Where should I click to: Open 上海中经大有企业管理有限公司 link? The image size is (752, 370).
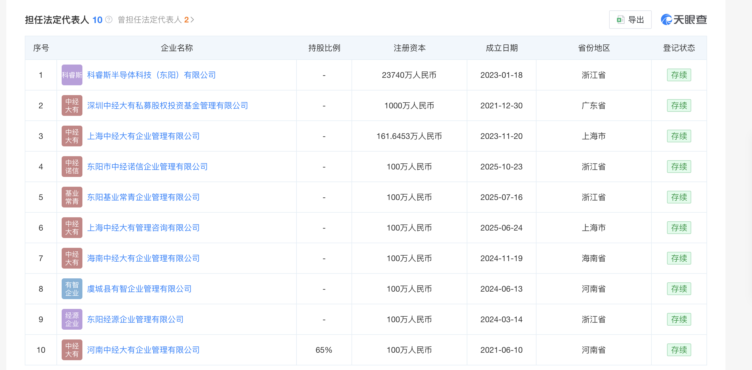coord(143,136)
